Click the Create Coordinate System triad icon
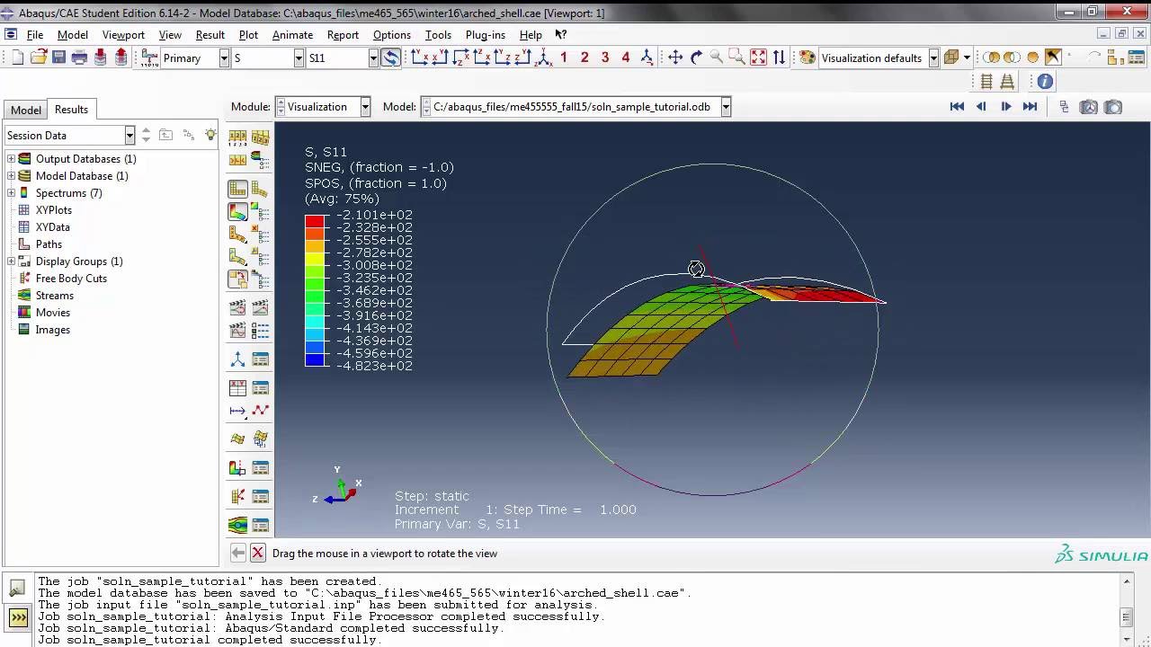The image size is (1151, 647). click(237, 359)
